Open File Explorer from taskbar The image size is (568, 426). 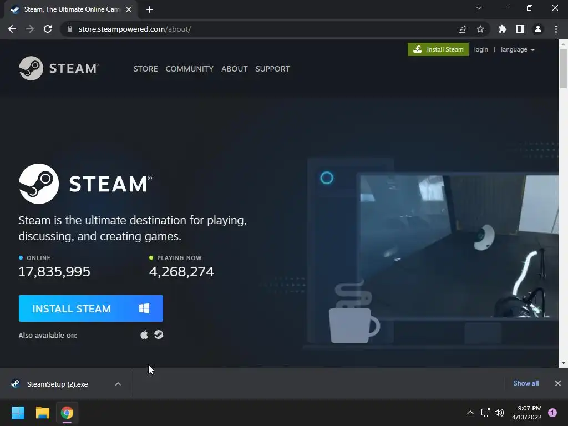click(x=42, y=413)
